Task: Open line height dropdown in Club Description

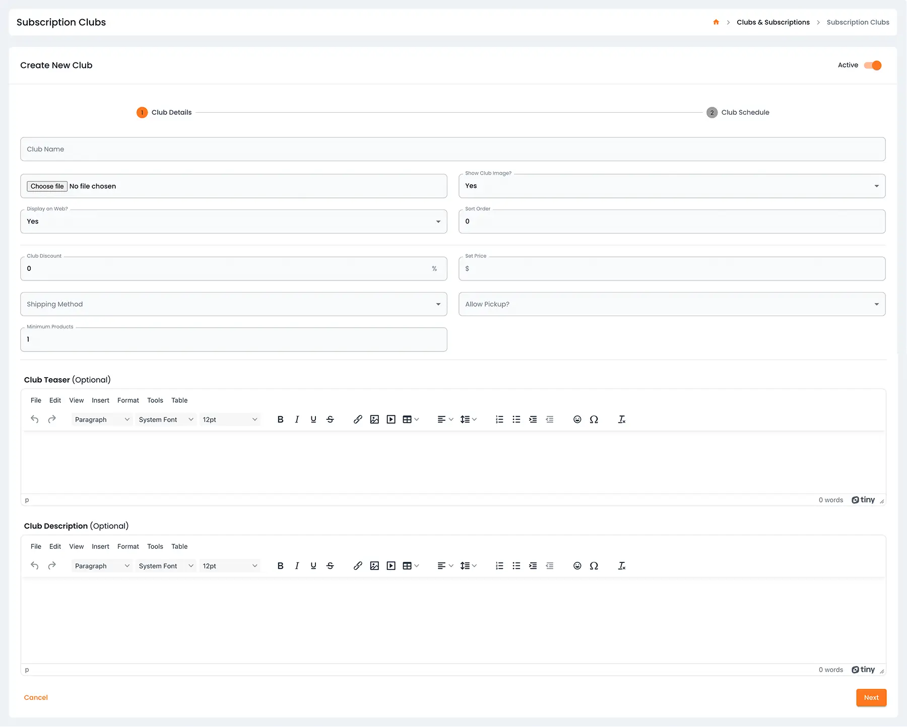Action: [469, 566]
